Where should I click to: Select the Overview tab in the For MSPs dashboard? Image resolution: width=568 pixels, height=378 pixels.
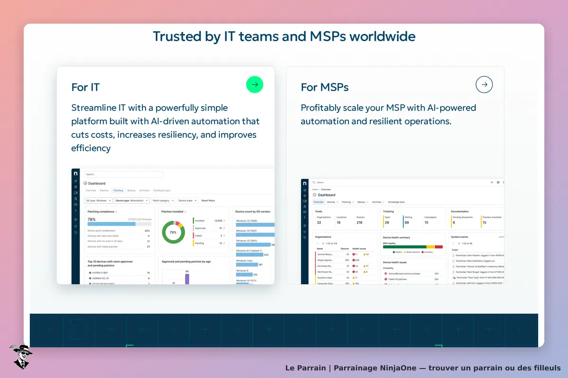click(x=319, y=202)
